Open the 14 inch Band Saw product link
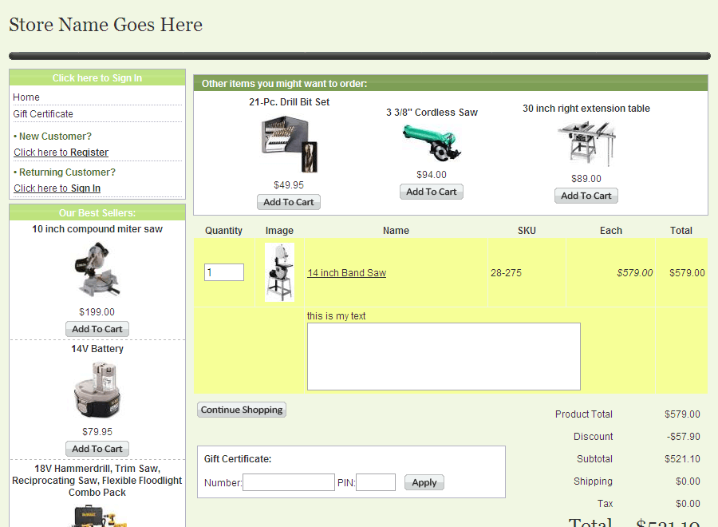Screen dimensions: 718x527 click(x=346, y=273)
